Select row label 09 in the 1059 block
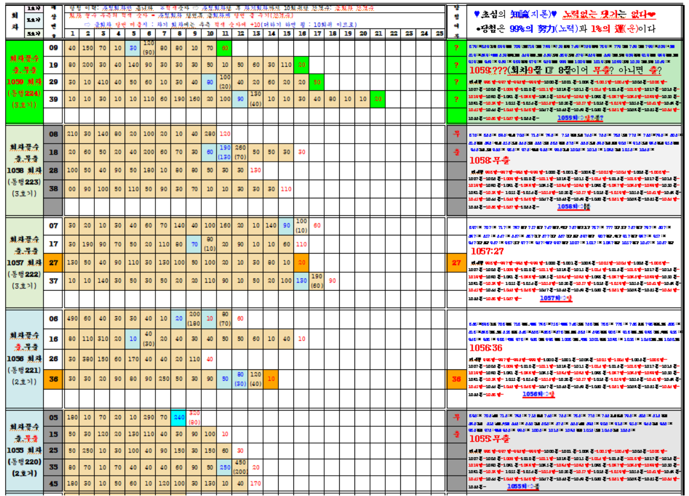 54,48
